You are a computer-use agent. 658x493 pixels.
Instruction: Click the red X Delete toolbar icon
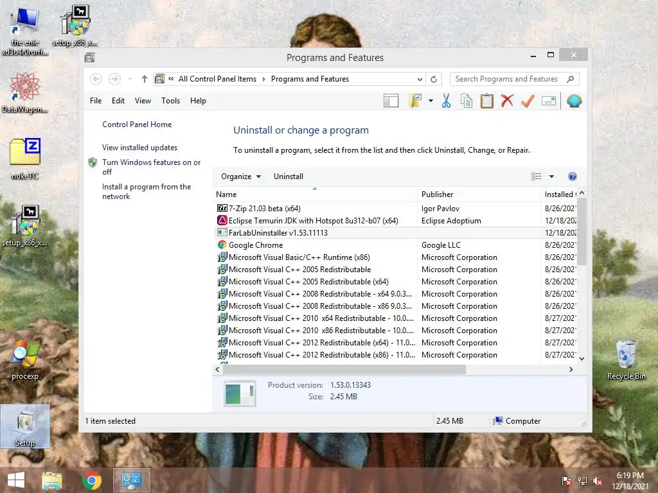(507, 101)
